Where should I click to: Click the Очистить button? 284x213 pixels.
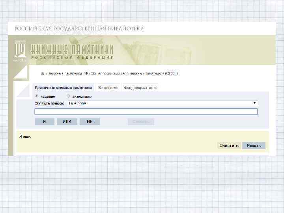(229, 146)
